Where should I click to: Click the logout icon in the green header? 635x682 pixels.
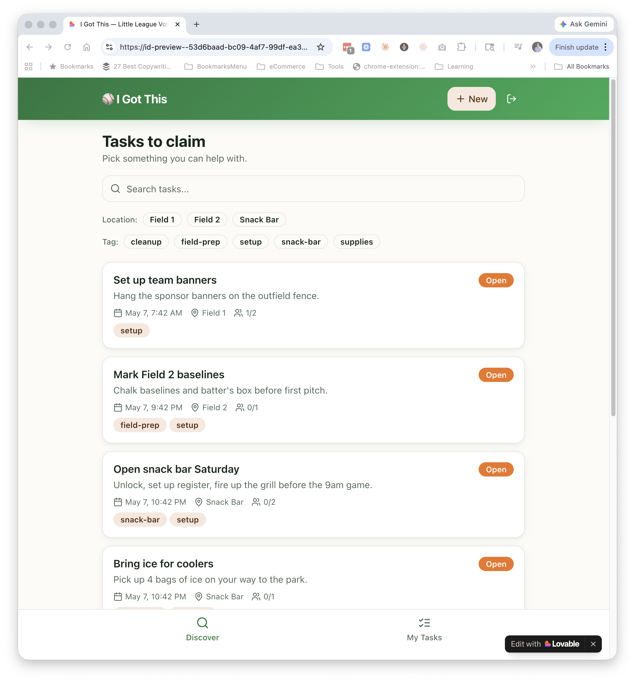coord(511,99)
